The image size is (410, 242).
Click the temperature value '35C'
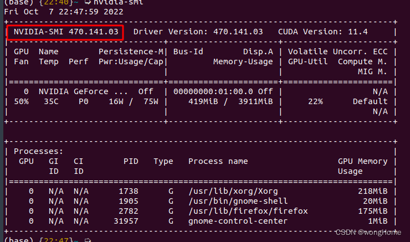51,101
